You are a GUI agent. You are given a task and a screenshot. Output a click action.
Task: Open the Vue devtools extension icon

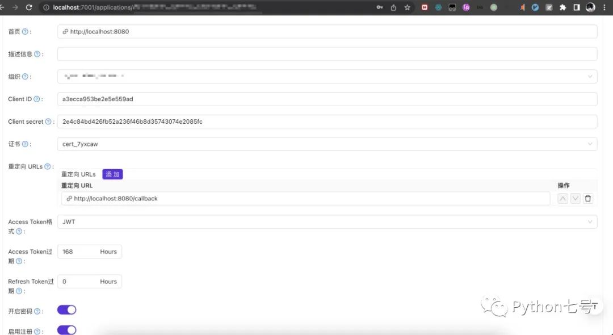click(x=535, y=7)
